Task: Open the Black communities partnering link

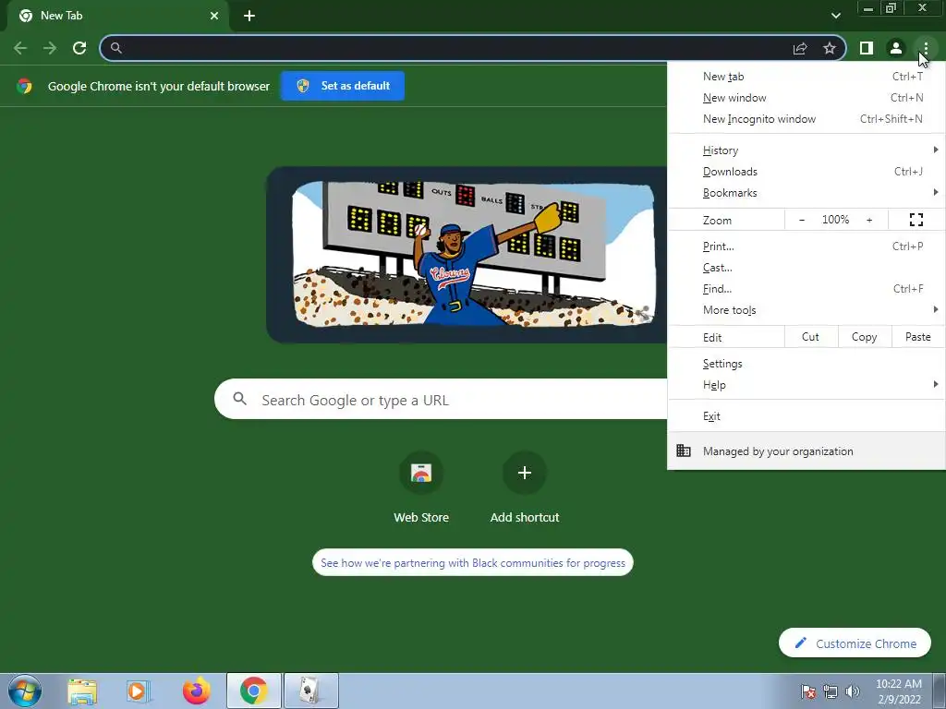Action: [x=473, y=562]
